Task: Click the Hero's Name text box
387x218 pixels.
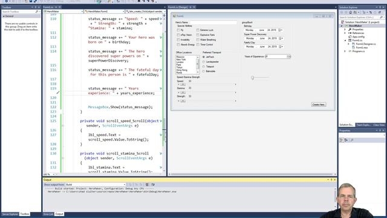Action: coord(213,22)
